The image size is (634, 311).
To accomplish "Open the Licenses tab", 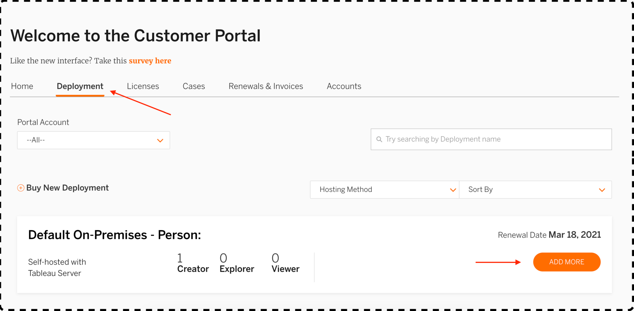I will click(x=143, y=86).
